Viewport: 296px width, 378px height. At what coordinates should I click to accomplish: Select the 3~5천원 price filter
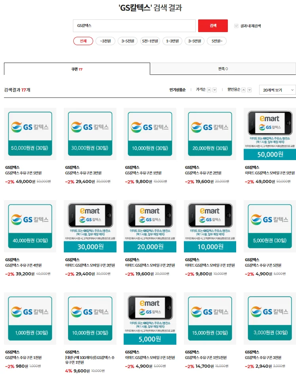tap(128, 41)
